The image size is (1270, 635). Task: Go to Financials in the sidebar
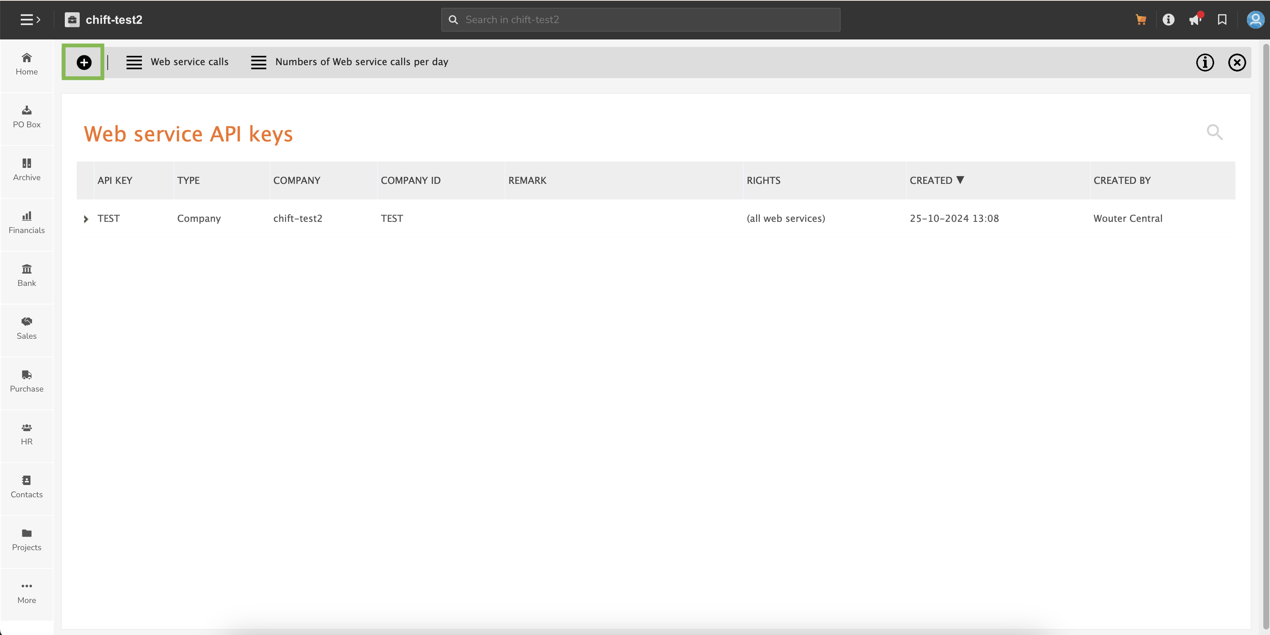tap(26, 223)
